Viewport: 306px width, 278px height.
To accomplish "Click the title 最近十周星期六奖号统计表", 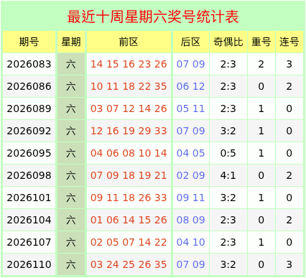I will (153, 17).
